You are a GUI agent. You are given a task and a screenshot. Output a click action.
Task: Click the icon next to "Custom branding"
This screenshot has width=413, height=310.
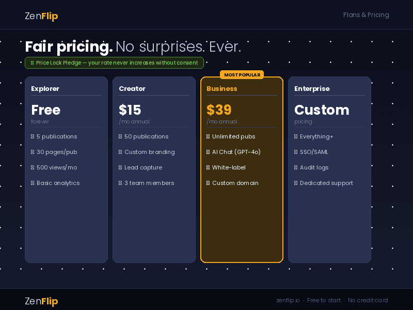pos(120,152)
